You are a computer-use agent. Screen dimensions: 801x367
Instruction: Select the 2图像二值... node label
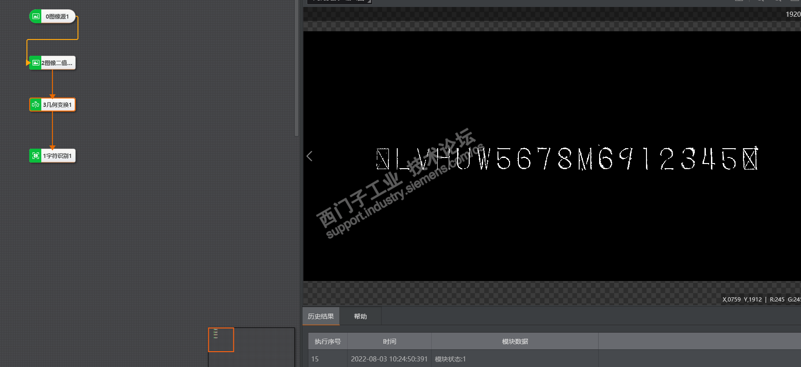[x=57, y=63]
